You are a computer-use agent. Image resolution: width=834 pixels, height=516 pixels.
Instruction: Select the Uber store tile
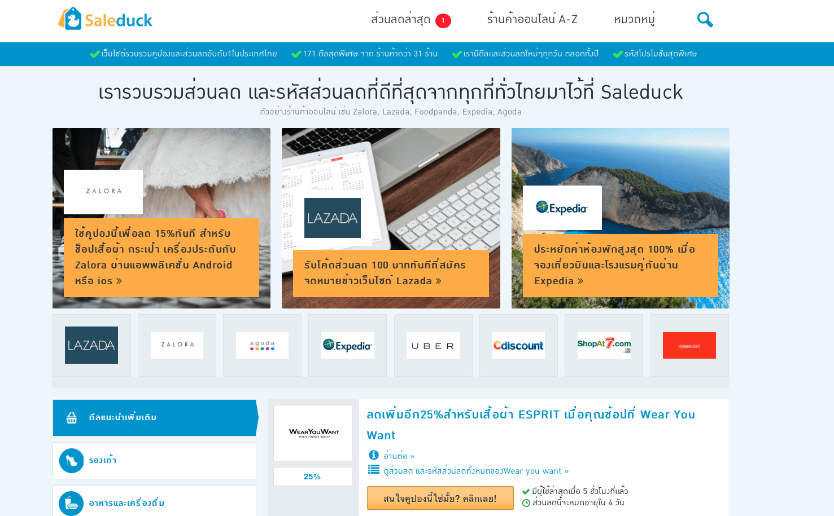click(x=433, y=345)
